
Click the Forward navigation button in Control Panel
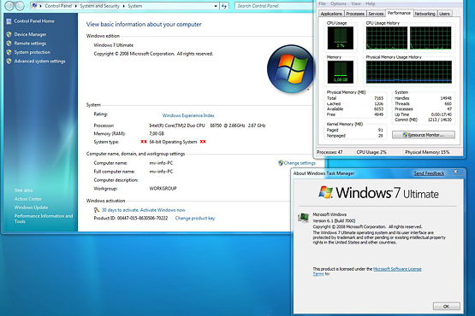tap(20, 5)
